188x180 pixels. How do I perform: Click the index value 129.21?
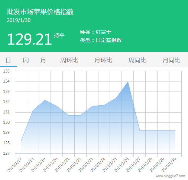click(29, 39)
